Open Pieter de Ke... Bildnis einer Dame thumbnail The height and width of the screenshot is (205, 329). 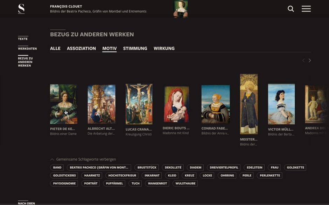pyautogui.click(x=64, y=104)
